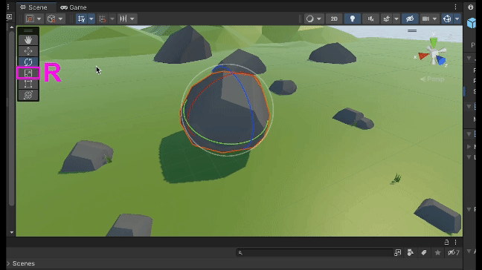Toggle scene lighting bulb button
The width and height of the screenshot is (482, 270).
pos(353,19)
